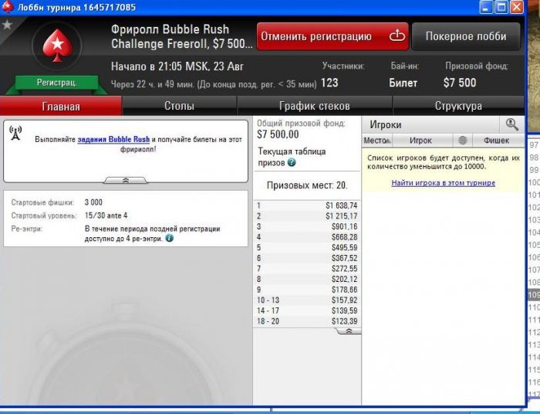Sort players by Место column
Screen dimensions: 540x414
pos(377,141)
